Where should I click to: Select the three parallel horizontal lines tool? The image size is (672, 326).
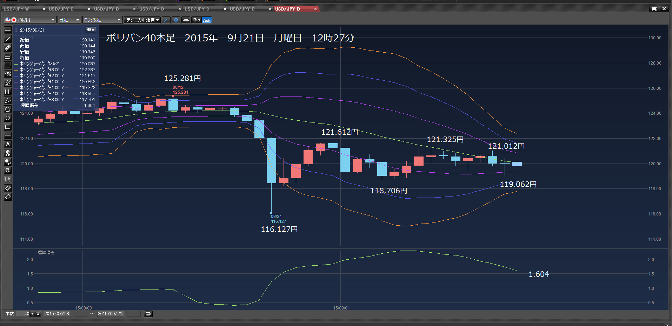pos(8,56)
